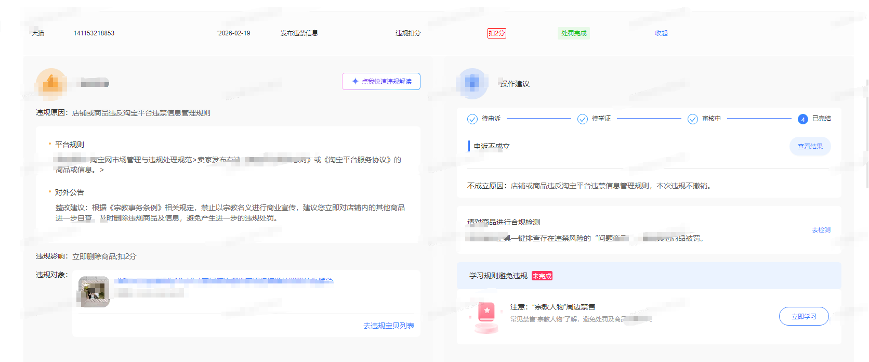
Task: Open the 去违规宝贝列表 link
Action: [389, 326]
